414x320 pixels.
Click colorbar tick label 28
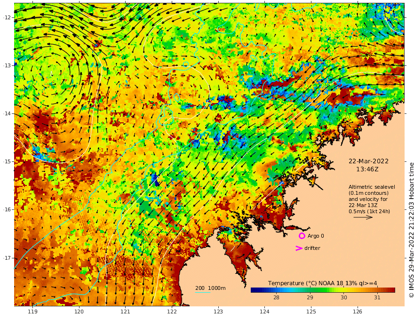(x=276, y=297)
